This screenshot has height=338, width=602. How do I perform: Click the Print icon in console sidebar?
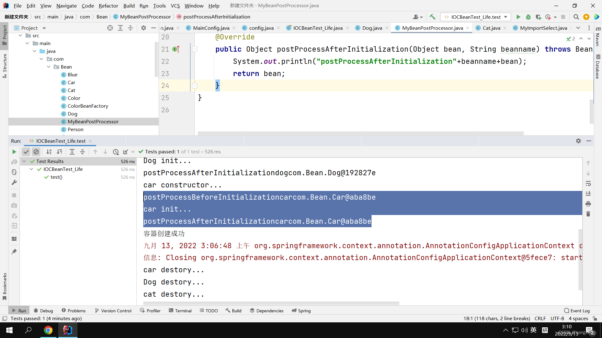coord(588,204)
